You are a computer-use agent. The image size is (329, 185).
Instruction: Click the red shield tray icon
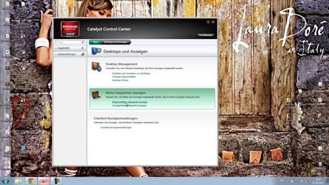307,181
